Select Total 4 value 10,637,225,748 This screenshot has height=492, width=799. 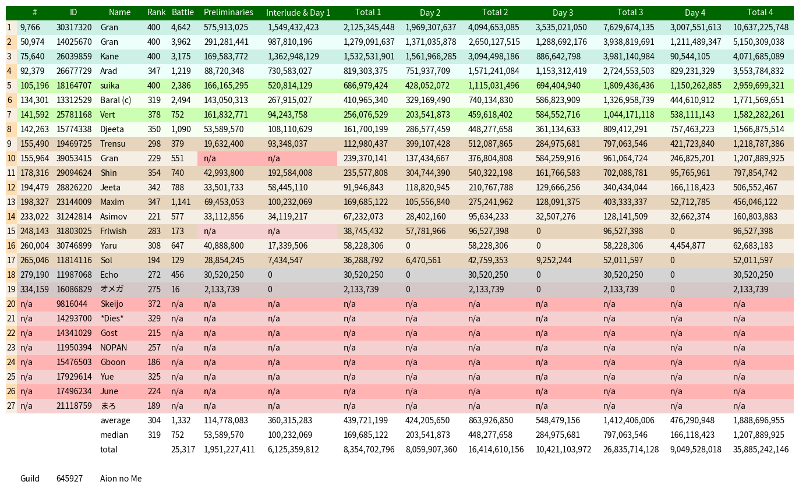(761, 27)
